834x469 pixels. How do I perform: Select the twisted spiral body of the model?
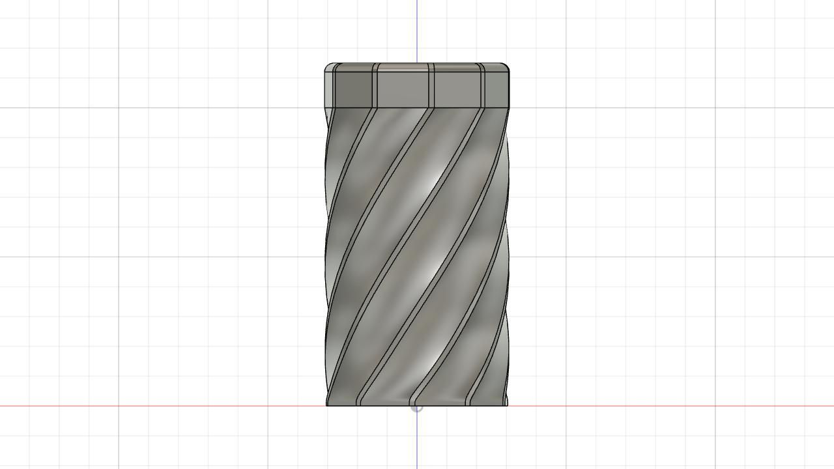417,257
